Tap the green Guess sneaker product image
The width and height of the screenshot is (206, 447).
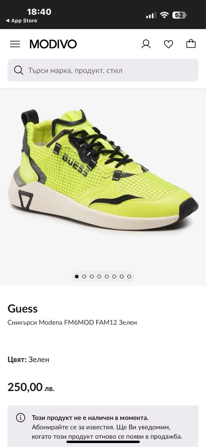click(x=103, y=169)
